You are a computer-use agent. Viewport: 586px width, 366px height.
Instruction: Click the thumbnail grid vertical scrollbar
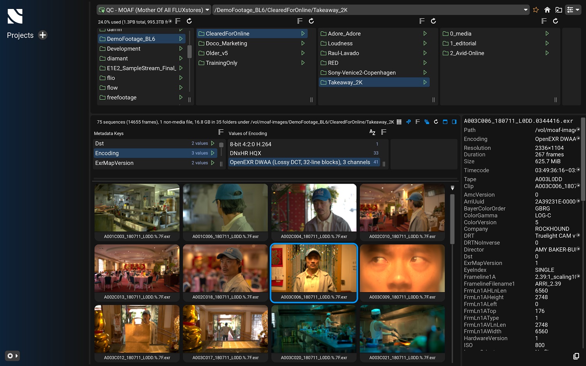(x=452, y=219)
